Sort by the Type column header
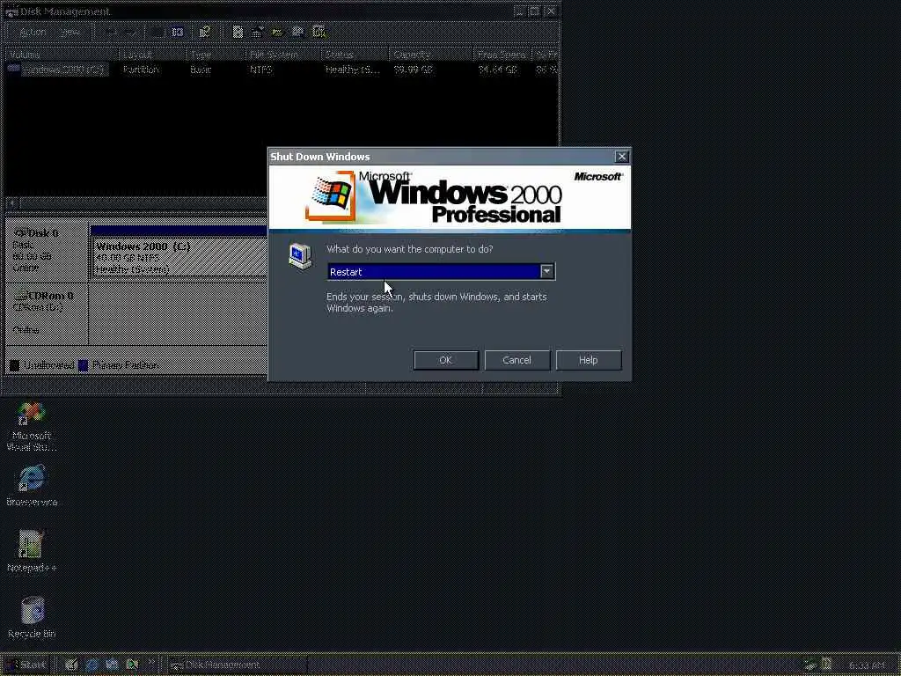Screen dimensions: 901x676 [216, 55]
